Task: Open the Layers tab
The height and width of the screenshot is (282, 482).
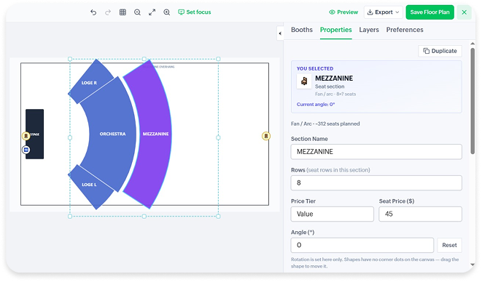Action: (369, 30)
